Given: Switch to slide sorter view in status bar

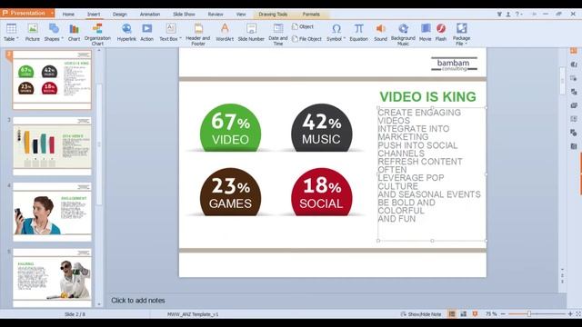Looking at the screenshot, I should pyautogui.click(x=463, y=314).
